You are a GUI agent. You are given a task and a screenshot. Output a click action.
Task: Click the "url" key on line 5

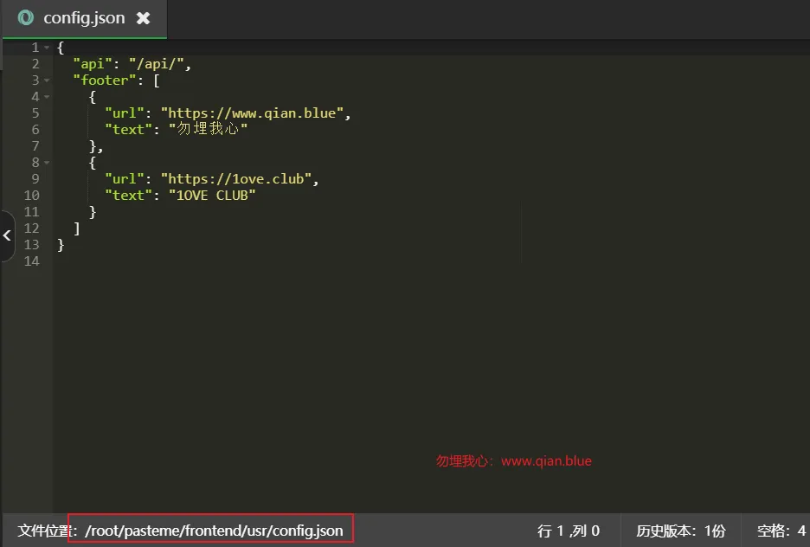point(124,113)
